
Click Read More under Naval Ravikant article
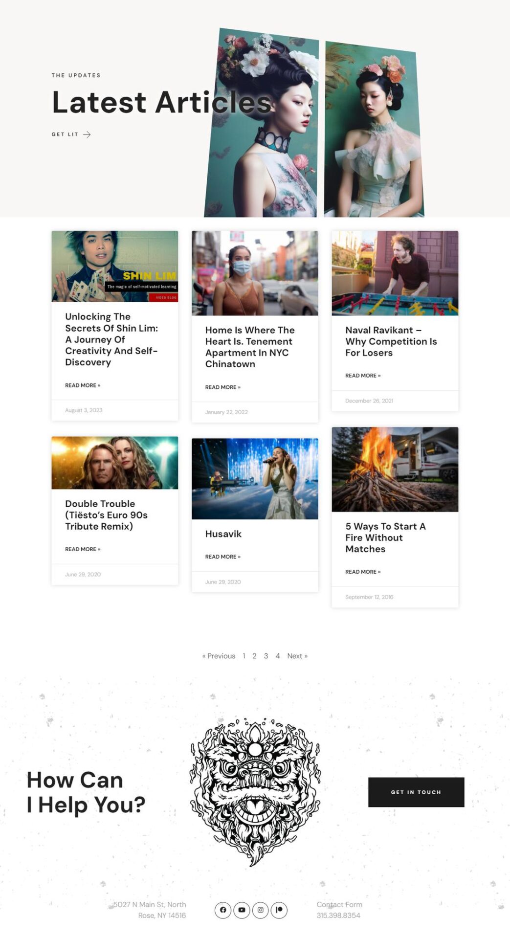[x=363, y=376]
